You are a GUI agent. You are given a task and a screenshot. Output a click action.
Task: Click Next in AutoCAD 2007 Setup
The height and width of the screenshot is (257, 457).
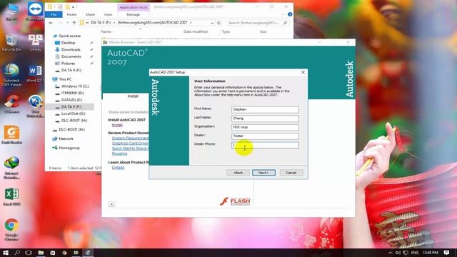click(263, 173)
